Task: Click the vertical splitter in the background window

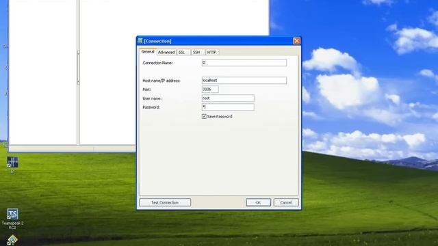Action: click(x=78, y=68)
